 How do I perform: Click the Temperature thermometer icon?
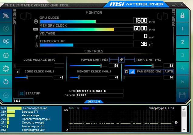click(x=37, y=45)
